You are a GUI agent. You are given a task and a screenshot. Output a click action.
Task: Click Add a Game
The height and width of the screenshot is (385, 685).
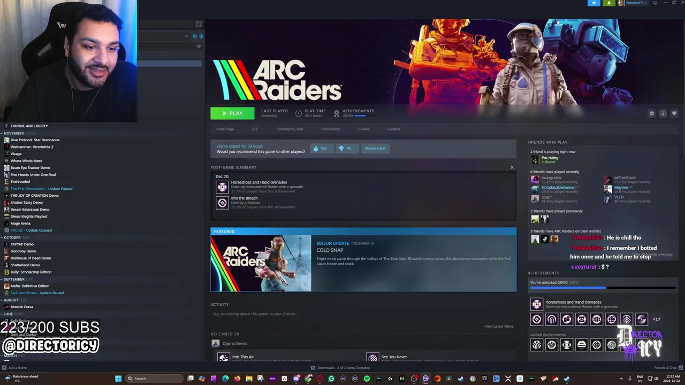(15, 368)
